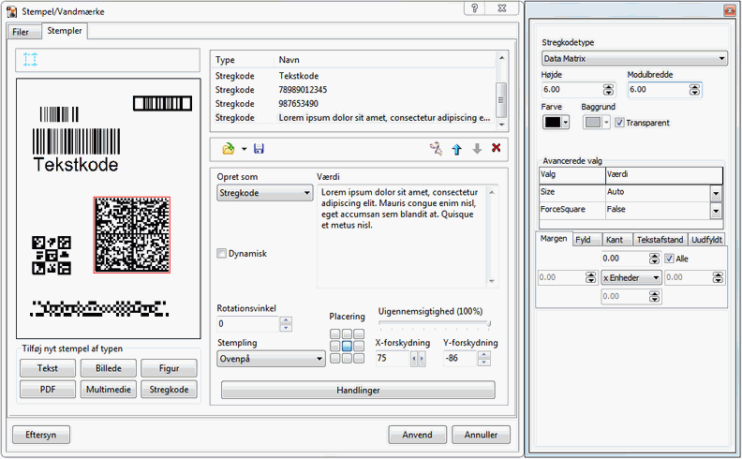Click the tools/properties icon in stamp toolbar
Image resolution: width=742 pixels, height=459 pixels.
click(x=436, y=149)
